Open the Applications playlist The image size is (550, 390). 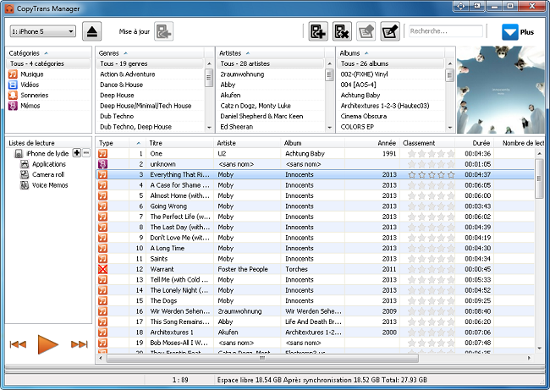tap(44, 164)
